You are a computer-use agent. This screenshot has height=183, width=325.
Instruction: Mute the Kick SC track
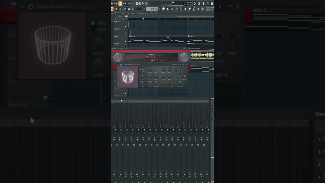point(126,26)
